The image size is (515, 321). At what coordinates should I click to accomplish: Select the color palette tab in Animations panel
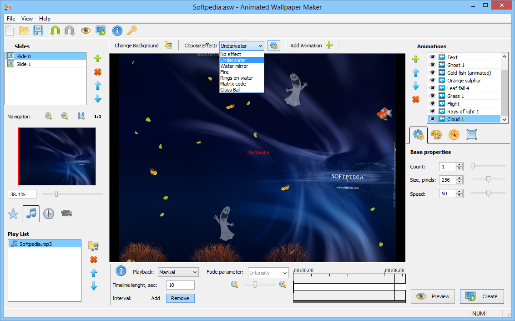[436, 134]
